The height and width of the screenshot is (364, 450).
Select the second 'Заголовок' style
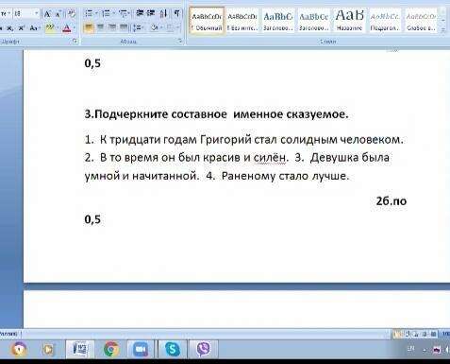pos(314,21)
